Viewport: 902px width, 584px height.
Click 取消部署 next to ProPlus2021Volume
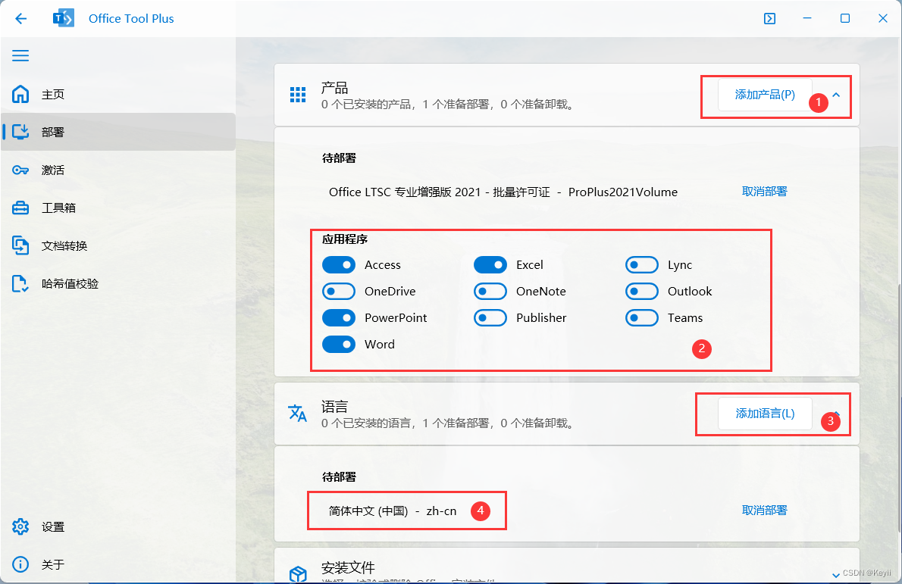coord(764,192)
